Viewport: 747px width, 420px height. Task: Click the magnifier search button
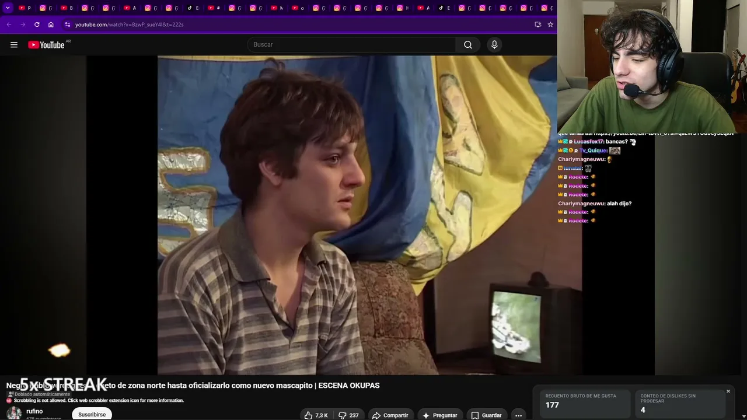point(468,45)
